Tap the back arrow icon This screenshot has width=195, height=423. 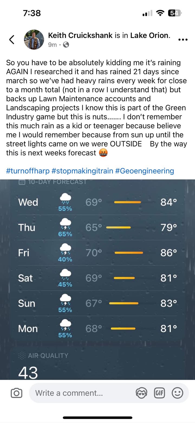12,40
